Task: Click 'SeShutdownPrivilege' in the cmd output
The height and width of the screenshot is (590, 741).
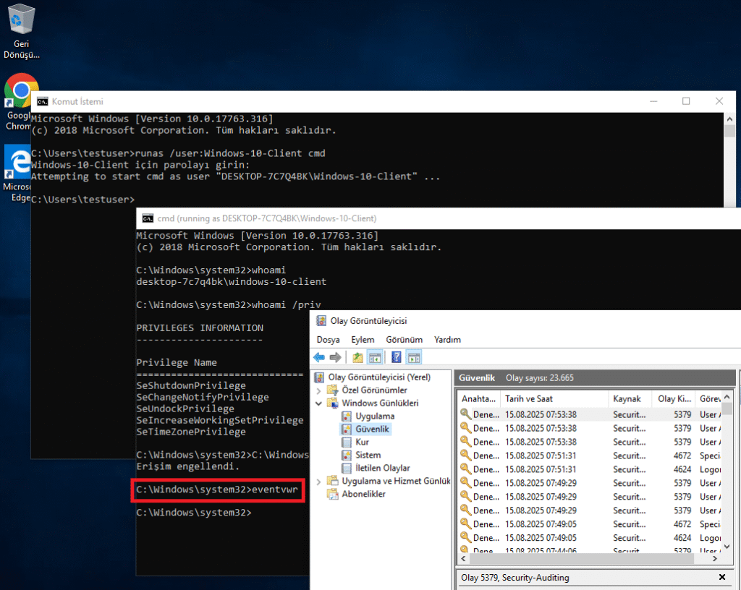Action: [x=191, y=385]
